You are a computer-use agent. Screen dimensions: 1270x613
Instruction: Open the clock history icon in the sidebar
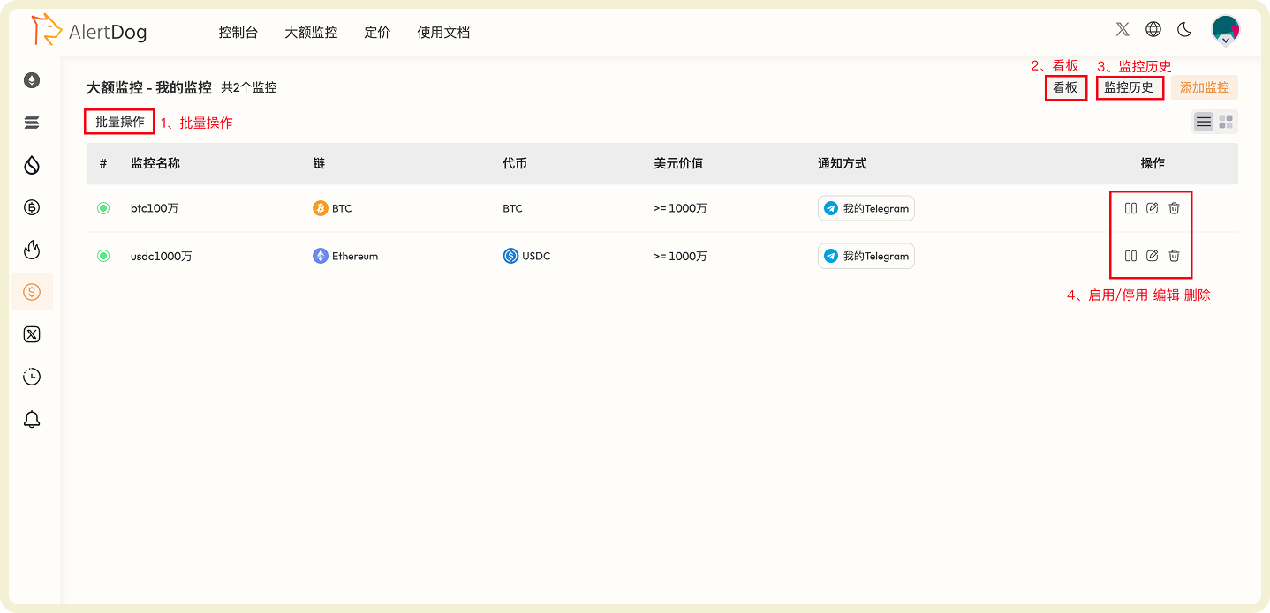(32, 377)
